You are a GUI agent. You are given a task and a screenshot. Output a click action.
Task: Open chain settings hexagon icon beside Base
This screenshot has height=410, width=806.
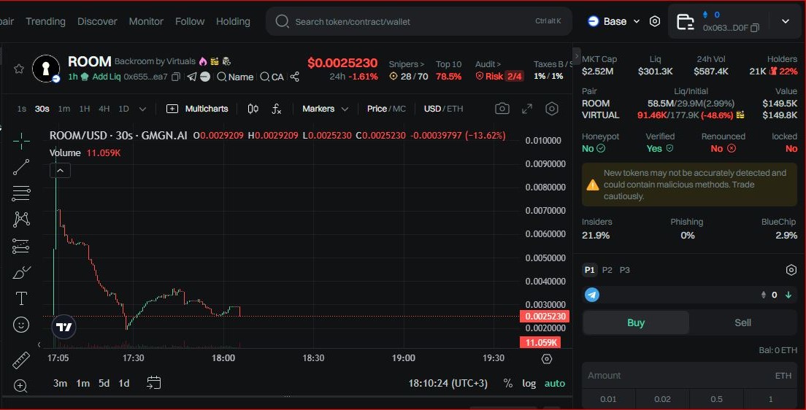click(x=654, y=21)
